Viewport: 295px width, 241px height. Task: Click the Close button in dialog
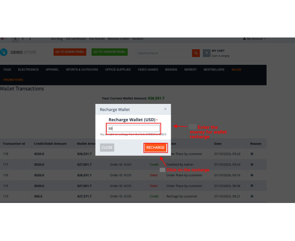[107, 148]
